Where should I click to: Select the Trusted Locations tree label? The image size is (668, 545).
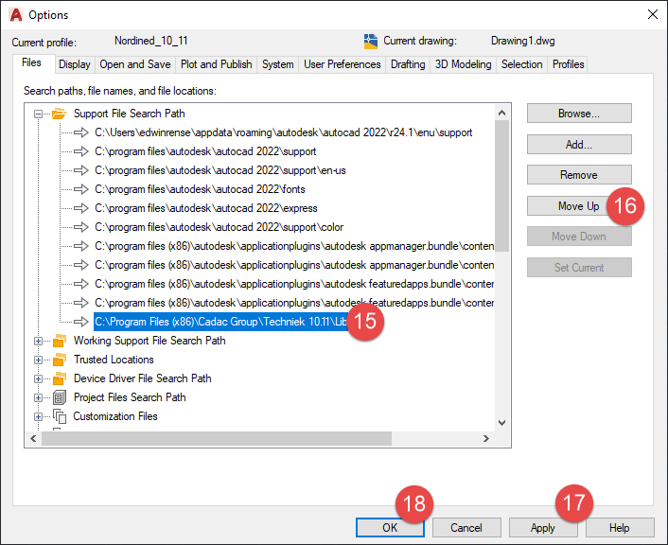coord(114,360)
